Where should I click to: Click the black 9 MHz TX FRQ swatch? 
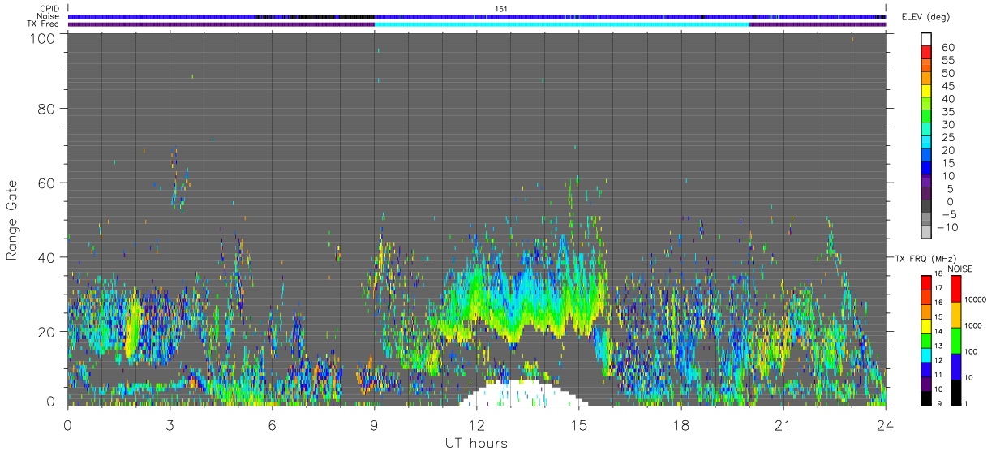pos(926,398)
